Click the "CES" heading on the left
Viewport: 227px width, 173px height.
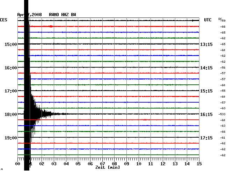pyautogui.click(x=3, y=20)
